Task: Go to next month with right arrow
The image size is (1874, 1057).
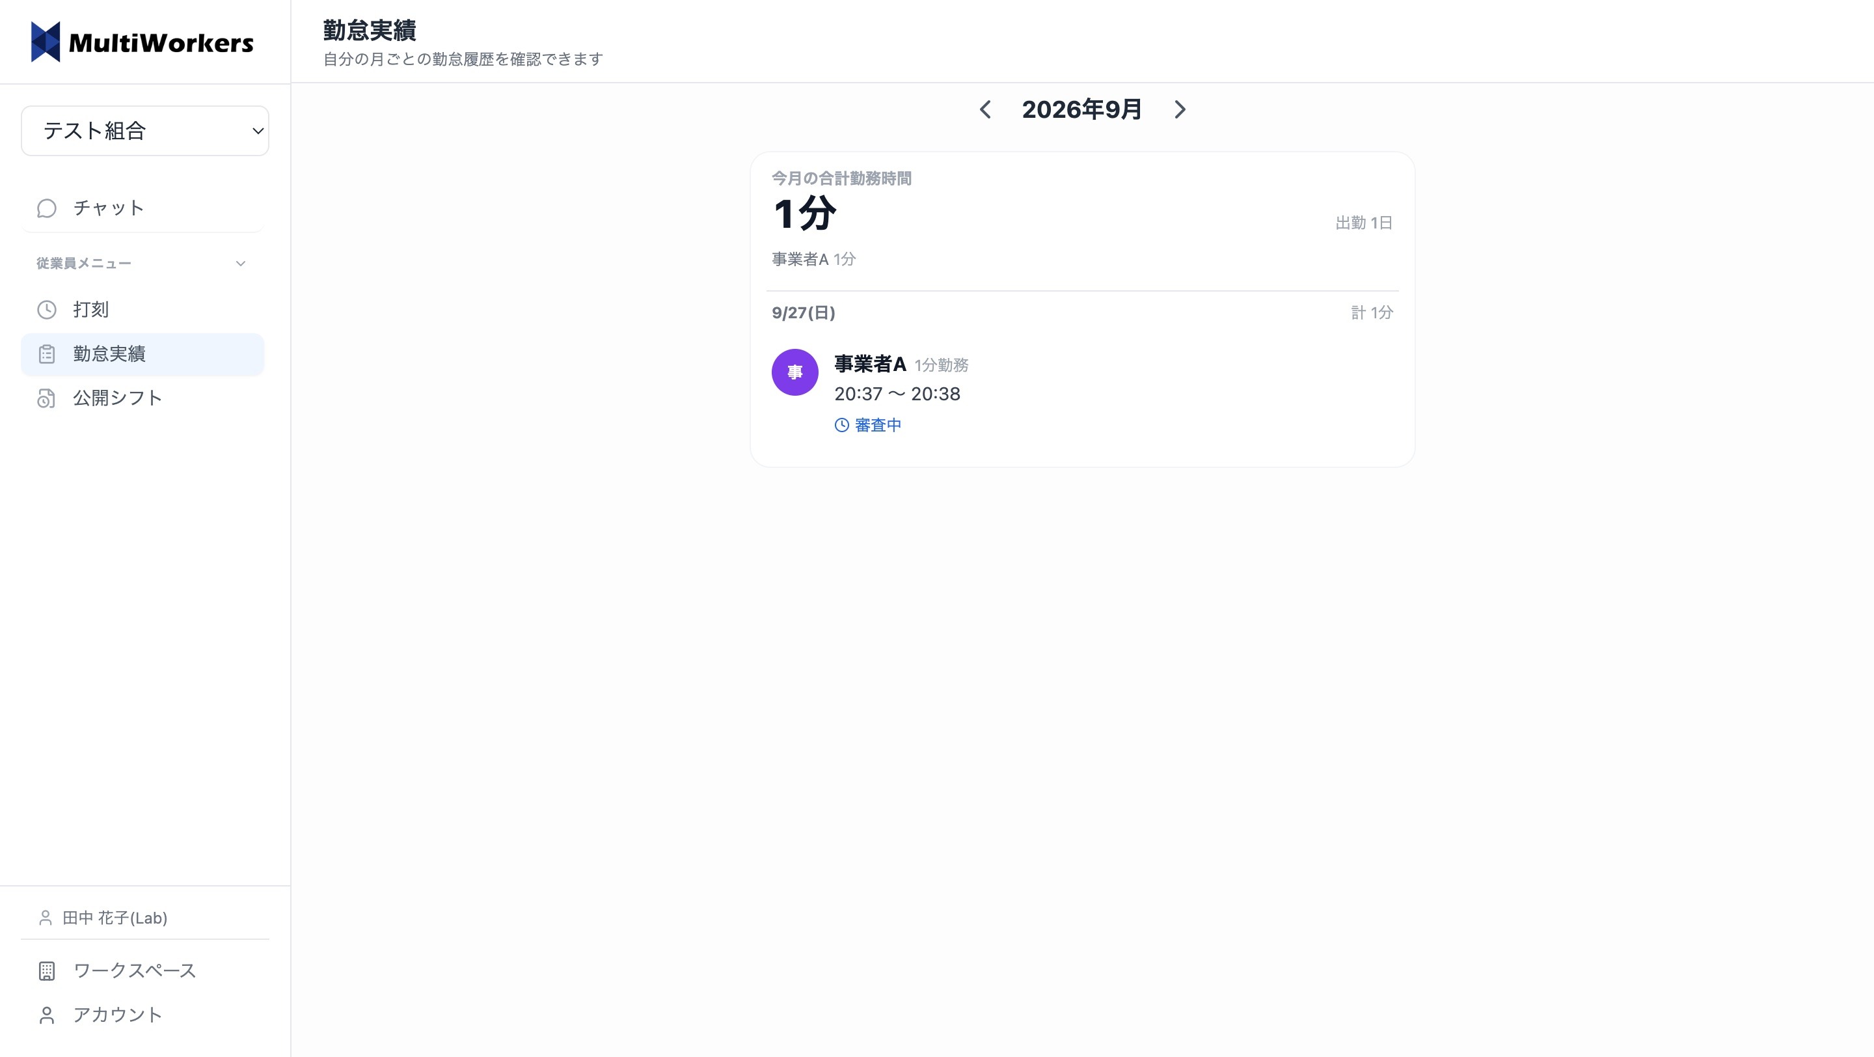Action: tap(1180, 110)
